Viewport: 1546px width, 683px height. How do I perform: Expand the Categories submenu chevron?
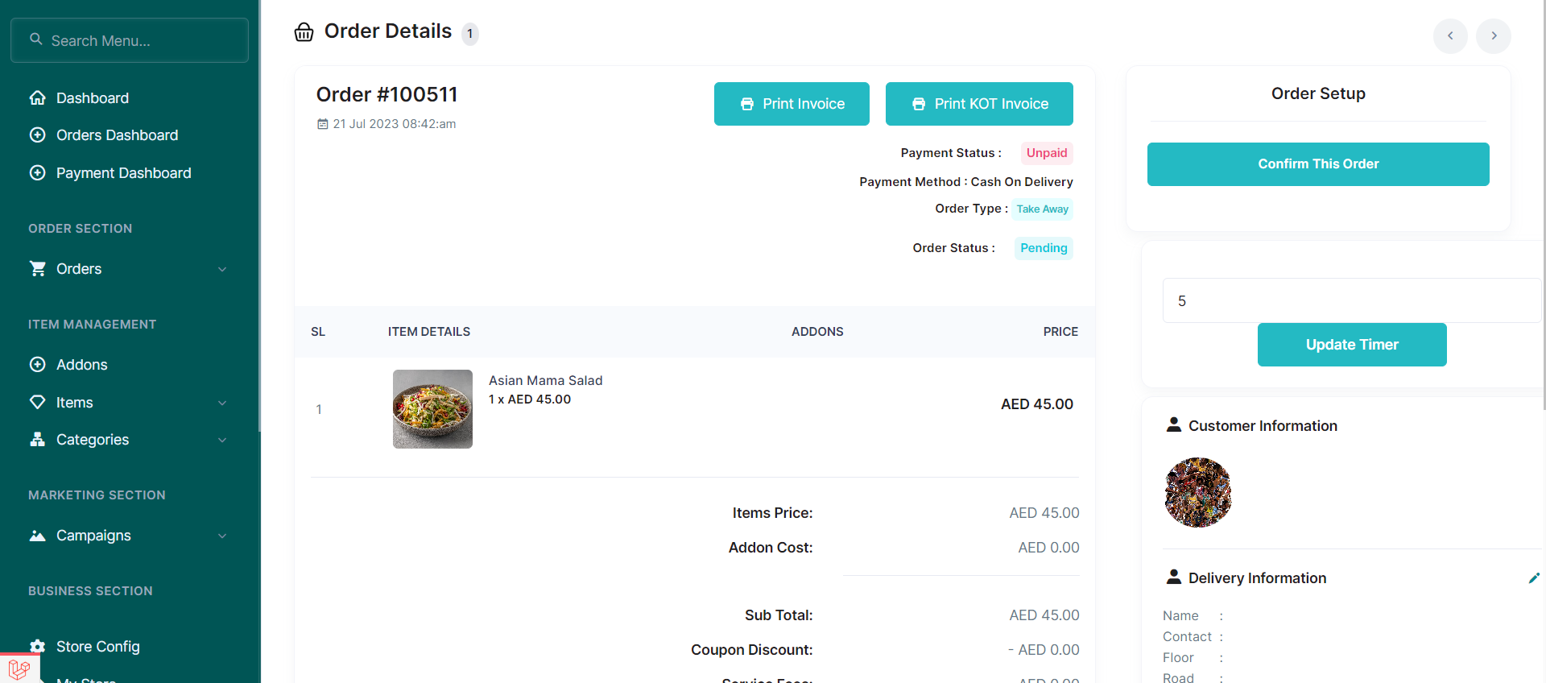click(x=222, y=440)
